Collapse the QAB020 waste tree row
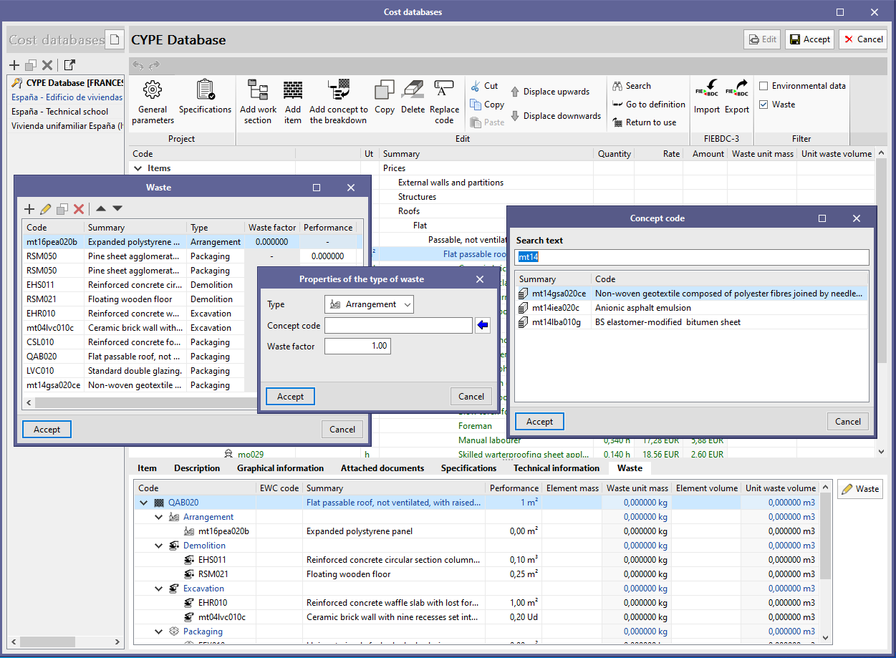 tap(145, 503)
